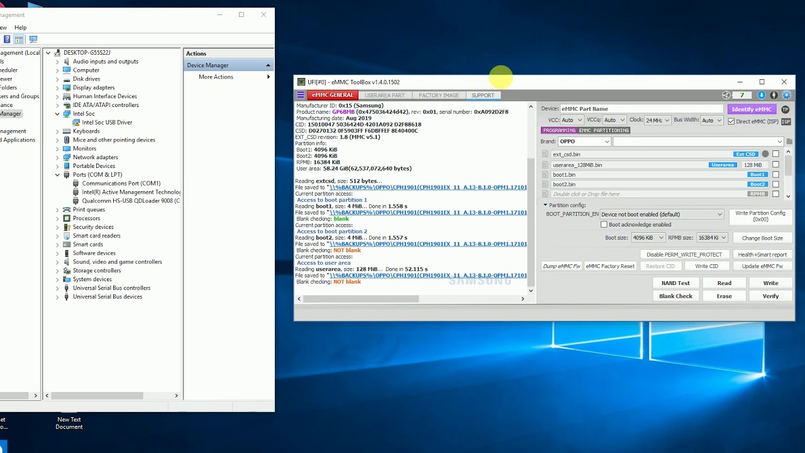Click the network globe icon beside counter
Screen dimensions: 805x453
(726, 95)
